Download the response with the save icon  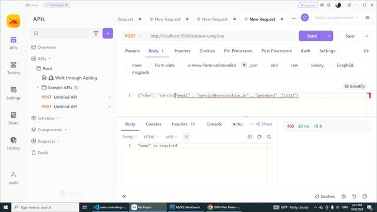[250, 137]
